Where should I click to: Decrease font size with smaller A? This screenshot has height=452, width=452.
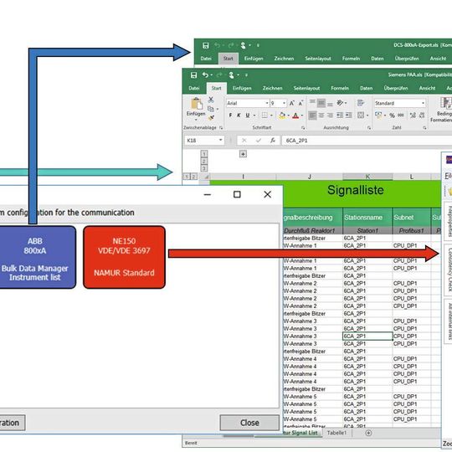click(300, 103)
